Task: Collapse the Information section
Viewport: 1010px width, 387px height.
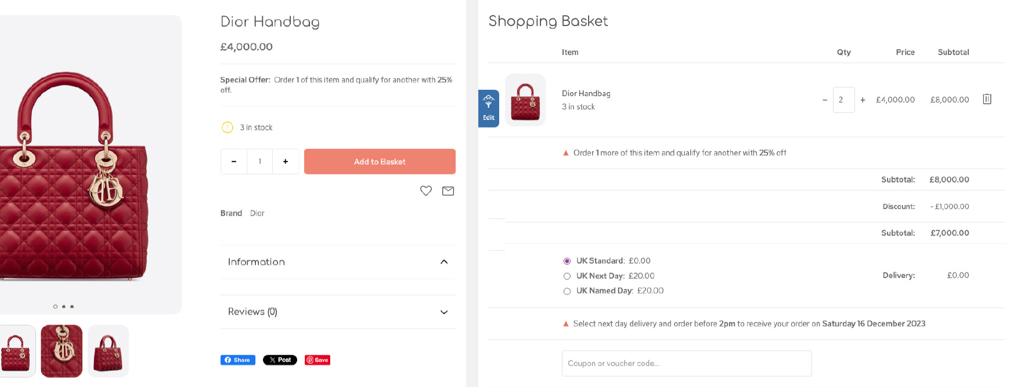Action: pos(338,262)
